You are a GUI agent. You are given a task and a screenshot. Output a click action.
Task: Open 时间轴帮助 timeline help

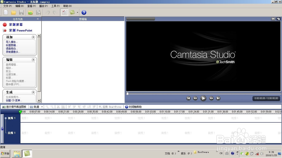pyautogui.click(x=133, y=107)
